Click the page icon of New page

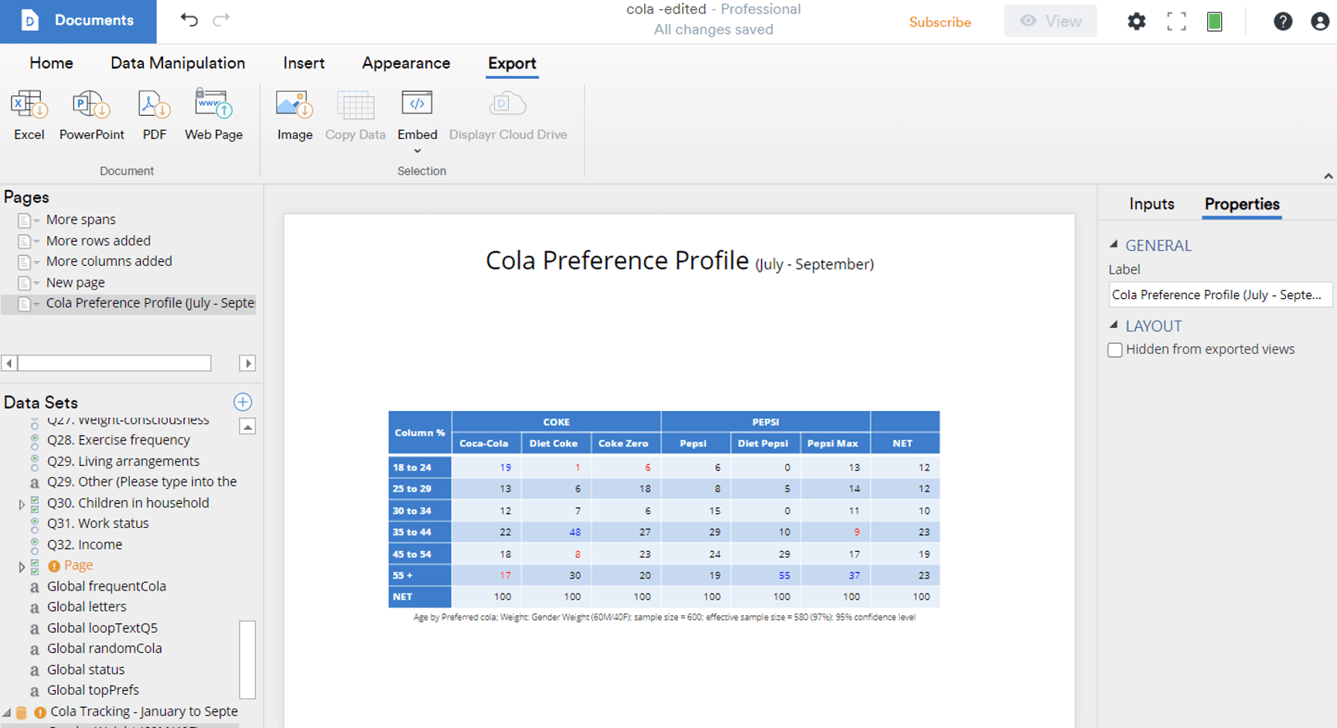click(24, 283)
